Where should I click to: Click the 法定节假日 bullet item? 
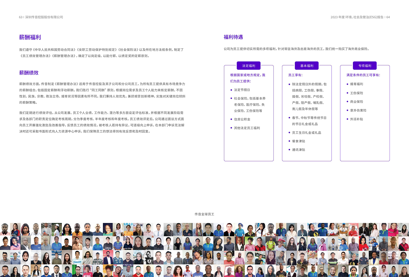(x=242, y=90)
